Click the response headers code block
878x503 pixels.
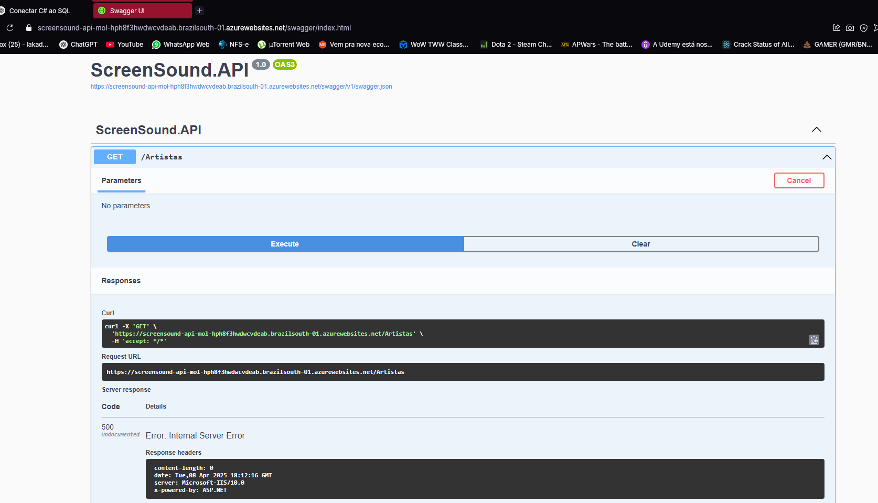pyautogui.click(x=485, y=479)
